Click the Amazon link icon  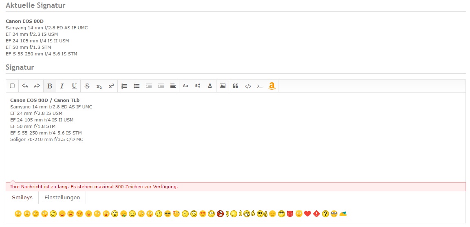point(272,86)
